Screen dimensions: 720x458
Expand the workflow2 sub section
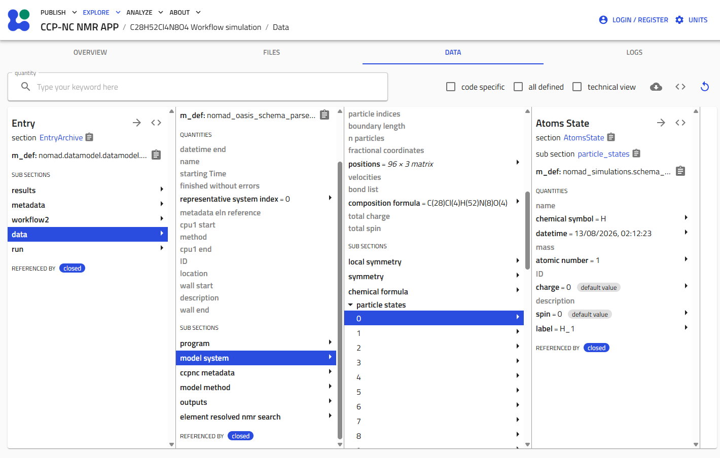tap(88, 219)
